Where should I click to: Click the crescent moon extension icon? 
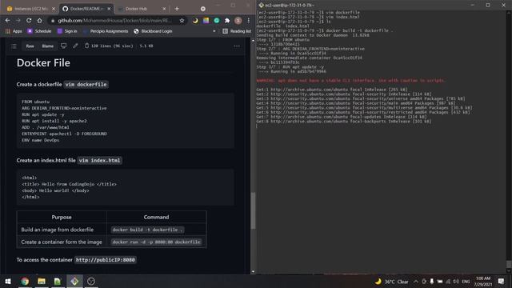point(195,20)
